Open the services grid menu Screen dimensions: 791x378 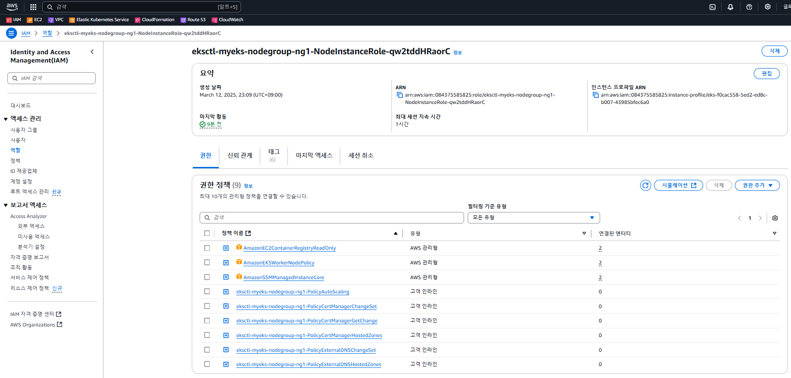point(33,7)
